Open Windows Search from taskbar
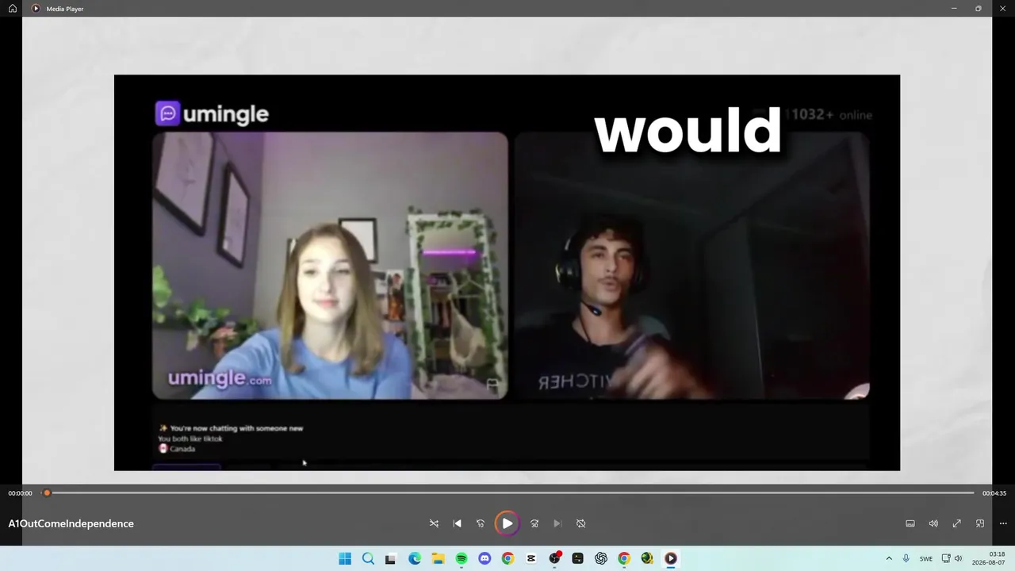1015x571 pixels. (368, 558)
